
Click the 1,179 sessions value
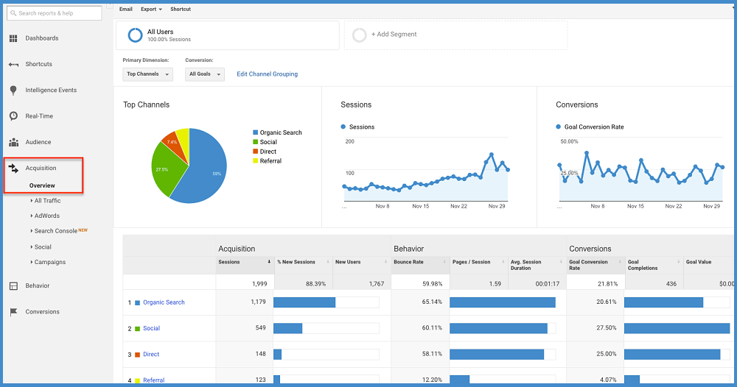258,302
